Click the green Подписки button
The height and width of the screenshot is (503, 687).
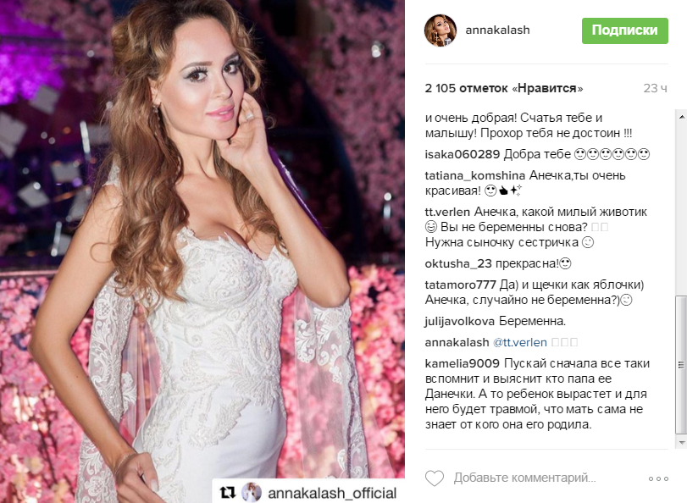pyautogui.click(x=625, y=30)
